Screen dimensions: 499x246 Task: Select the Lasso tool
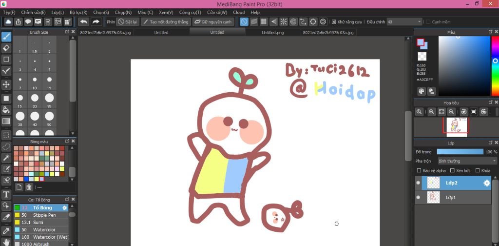[6, 146]
